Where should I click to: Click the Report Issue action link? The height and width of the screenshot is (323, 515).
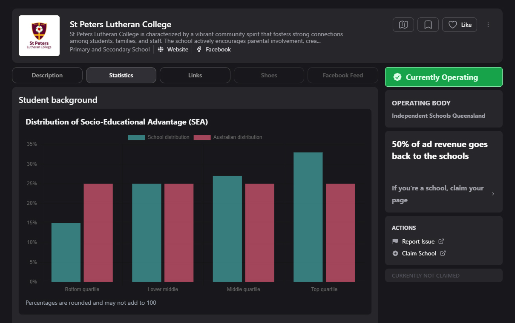point(418,241)
